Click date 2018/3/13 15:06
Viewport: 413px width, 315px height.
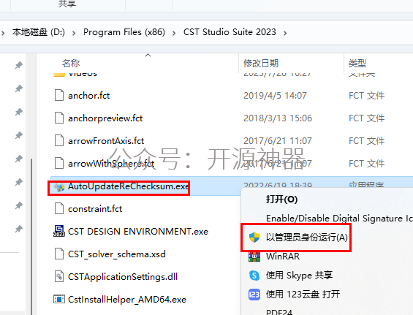tap(278, 118)
